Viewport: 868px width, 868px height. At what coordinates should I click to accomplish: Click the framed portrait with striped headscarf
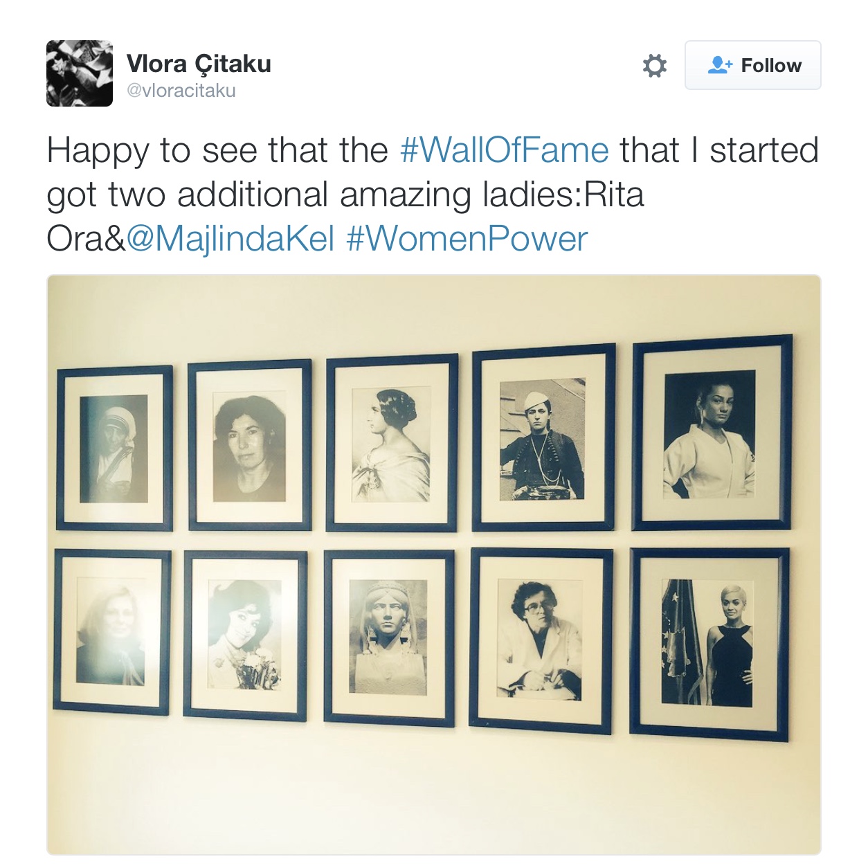(114, 449)
